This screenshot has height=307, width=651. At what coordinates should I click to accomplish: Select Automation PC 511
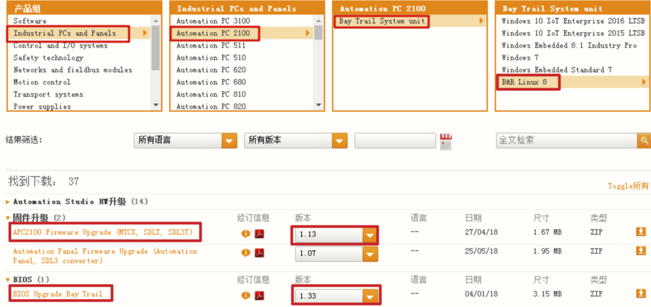[x=211, y=46]
